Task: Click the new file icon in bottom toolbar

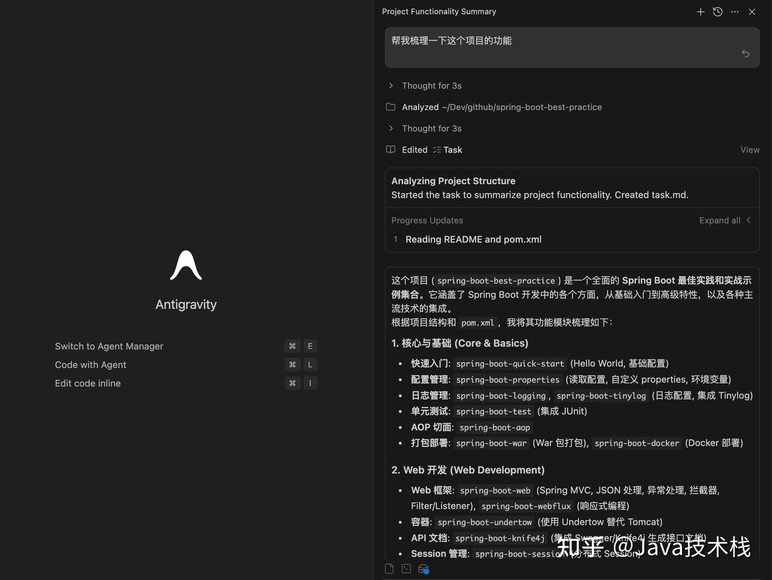Action: click(x=389, y=568)
